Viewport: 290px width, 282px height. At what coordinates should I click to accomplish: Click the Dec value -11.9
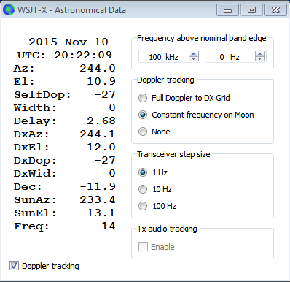coord(98,186)
